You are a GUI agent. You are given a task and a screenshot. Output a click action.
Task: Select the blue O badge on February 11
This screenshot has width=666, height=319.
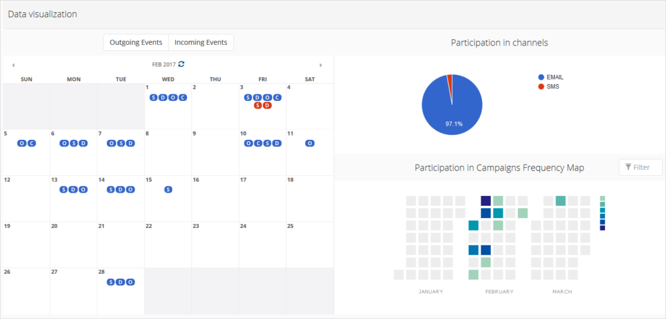(310, 144)
